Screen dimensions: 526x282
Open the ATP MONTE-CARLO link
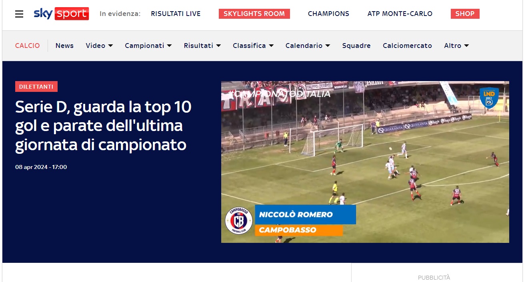tap(400, 14)
